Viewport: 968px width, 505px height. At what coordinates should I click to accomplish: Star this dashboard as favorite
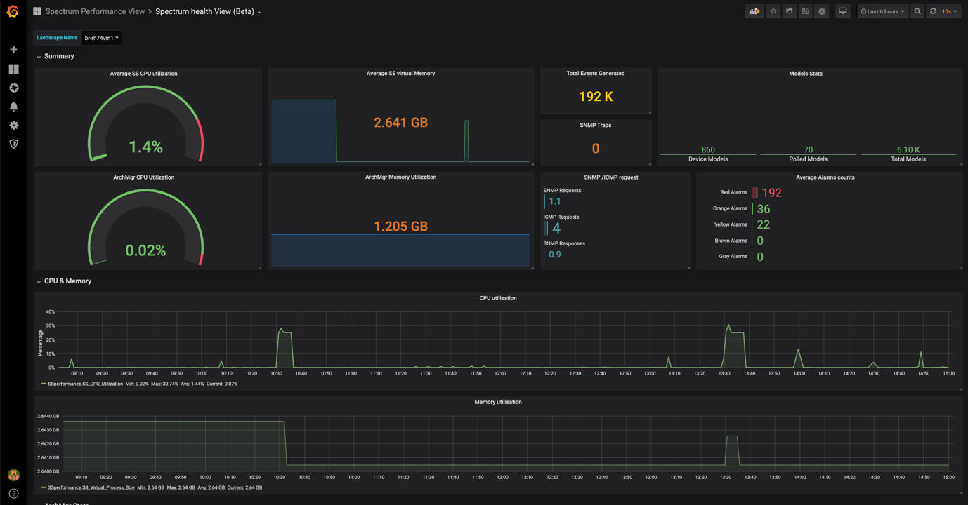773,11
